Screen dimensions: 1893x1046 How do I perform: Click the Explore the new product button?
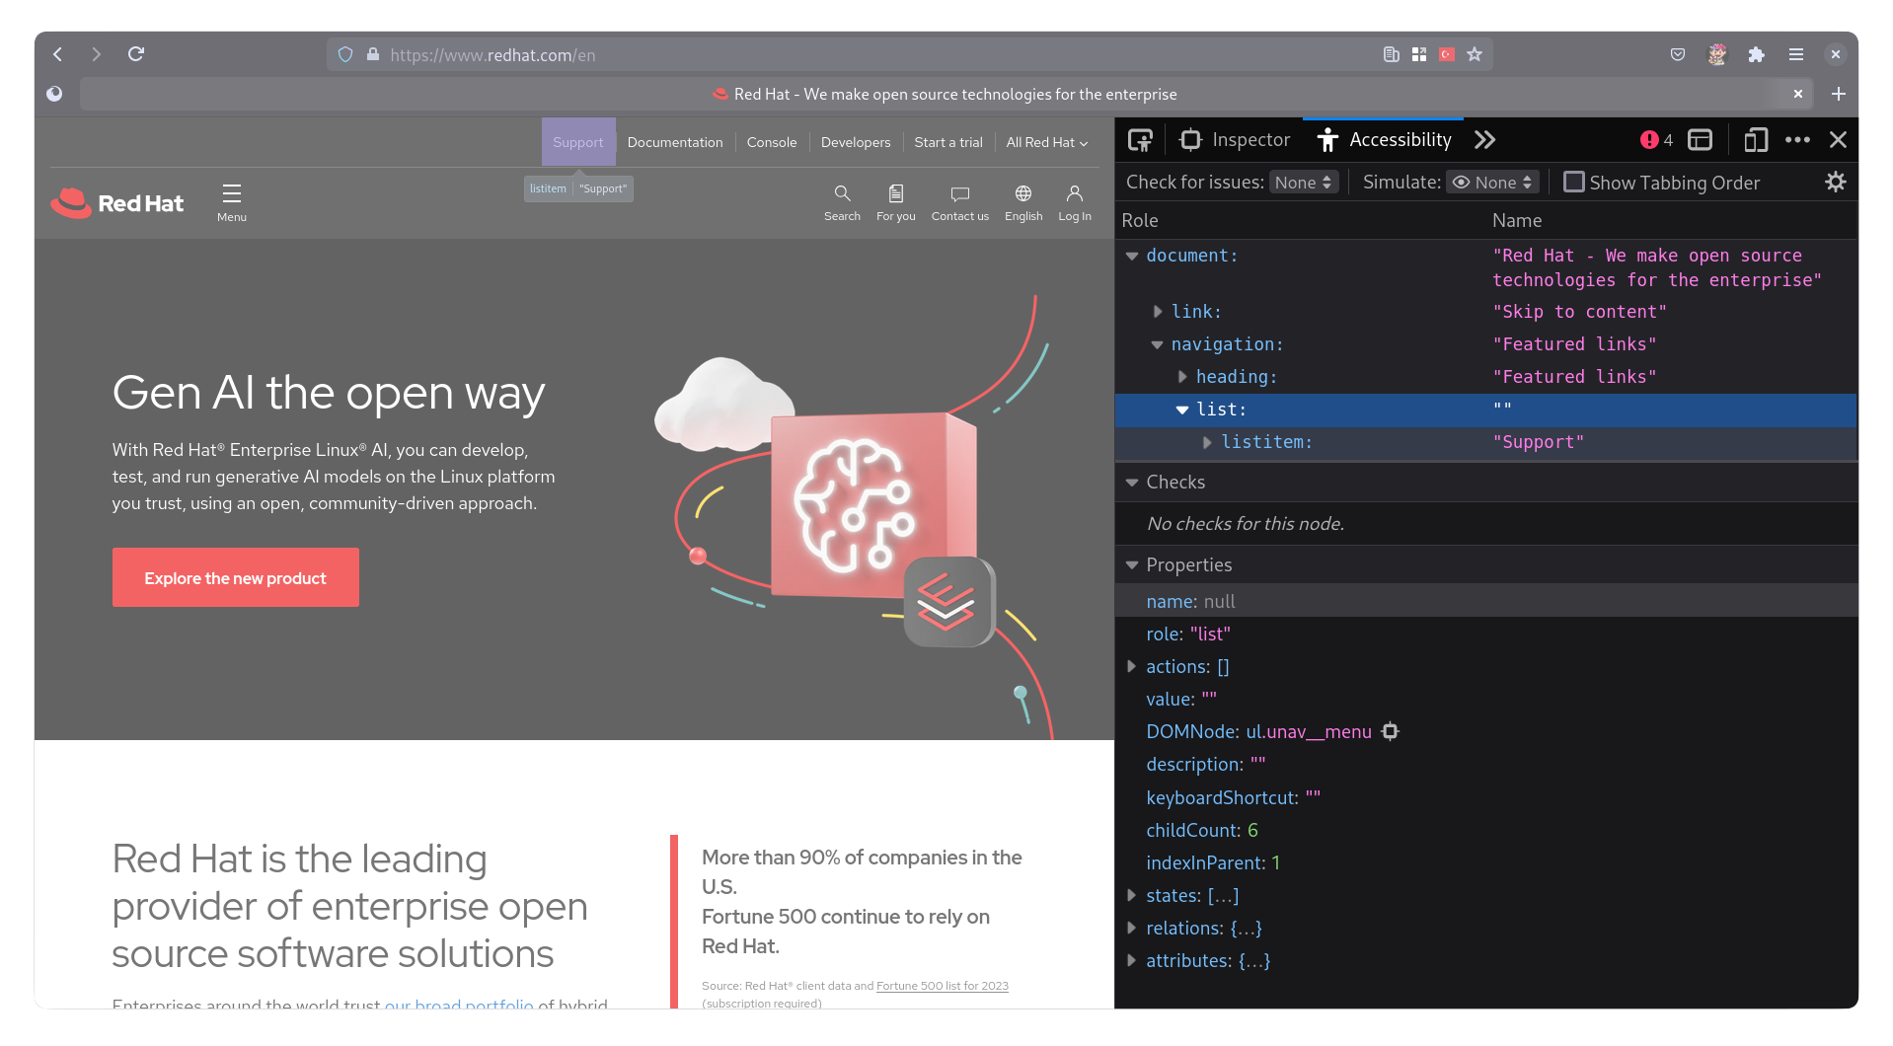pos(235,577)
